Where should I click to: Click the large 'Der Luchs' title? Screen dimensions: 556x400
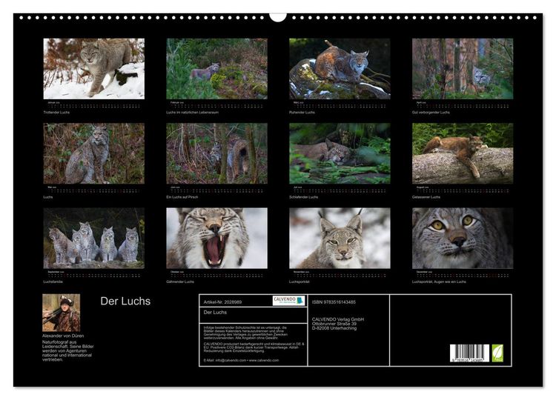click(125, 301)
